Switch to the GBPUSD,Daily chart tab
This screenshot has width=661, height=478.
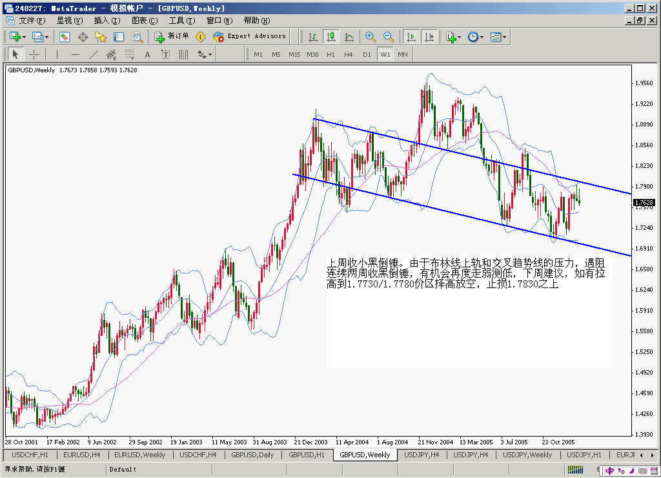252,455
